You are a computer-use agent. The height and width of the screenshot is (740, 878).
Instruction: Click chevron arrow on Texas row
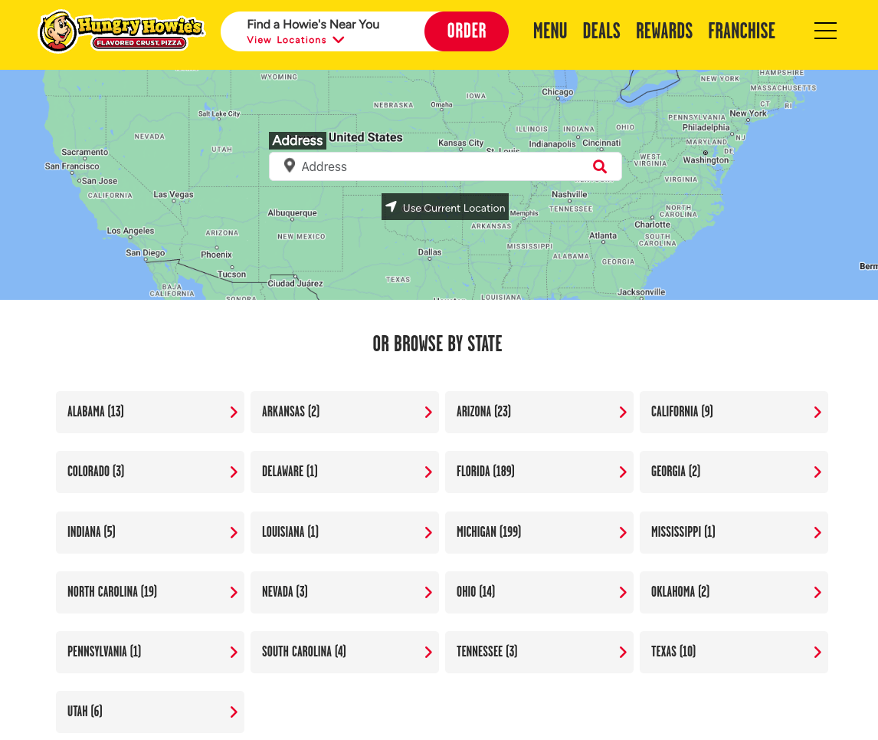817,653
